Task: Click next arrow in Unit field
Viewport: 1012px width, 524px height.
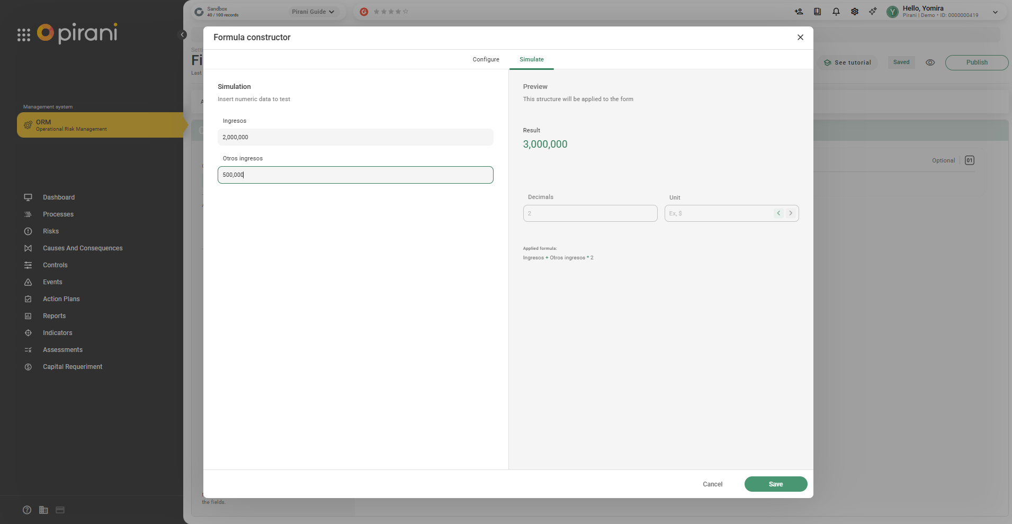Action: click(x=791, y=213)
